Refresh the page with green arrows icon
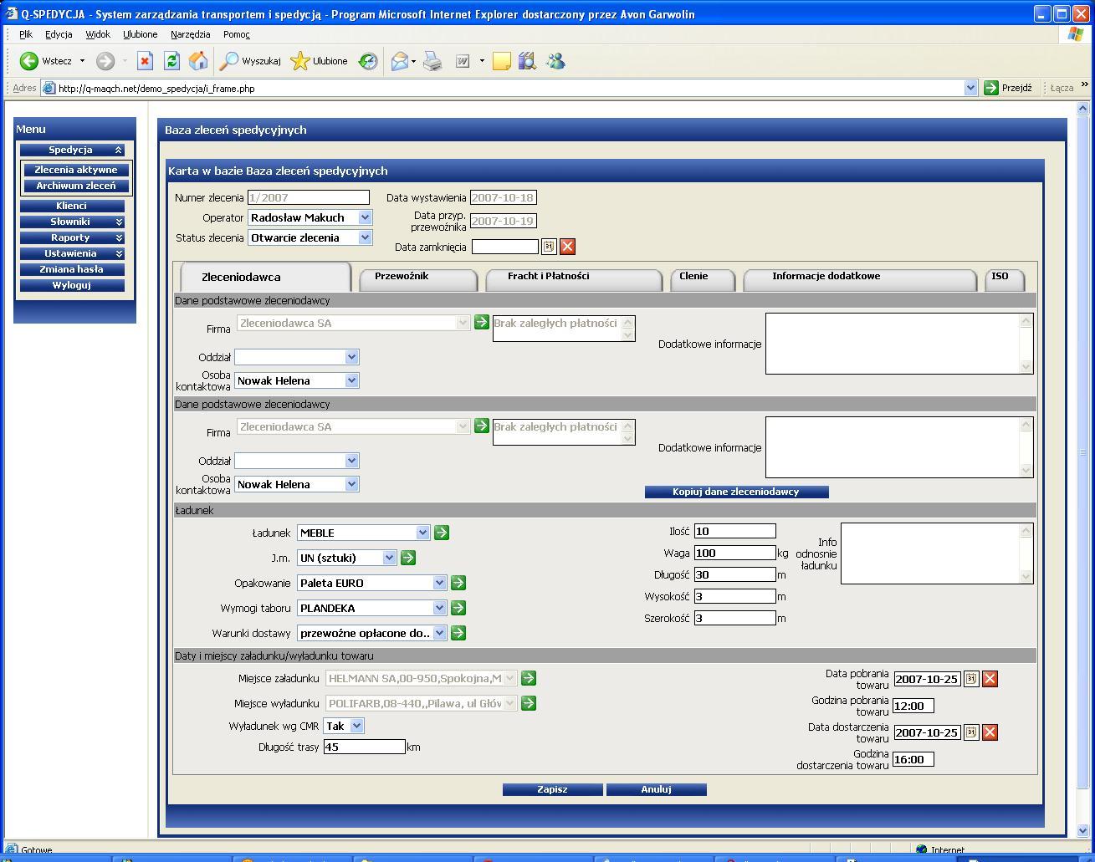This screenshot has height=862, width=1095. (171, 61)
